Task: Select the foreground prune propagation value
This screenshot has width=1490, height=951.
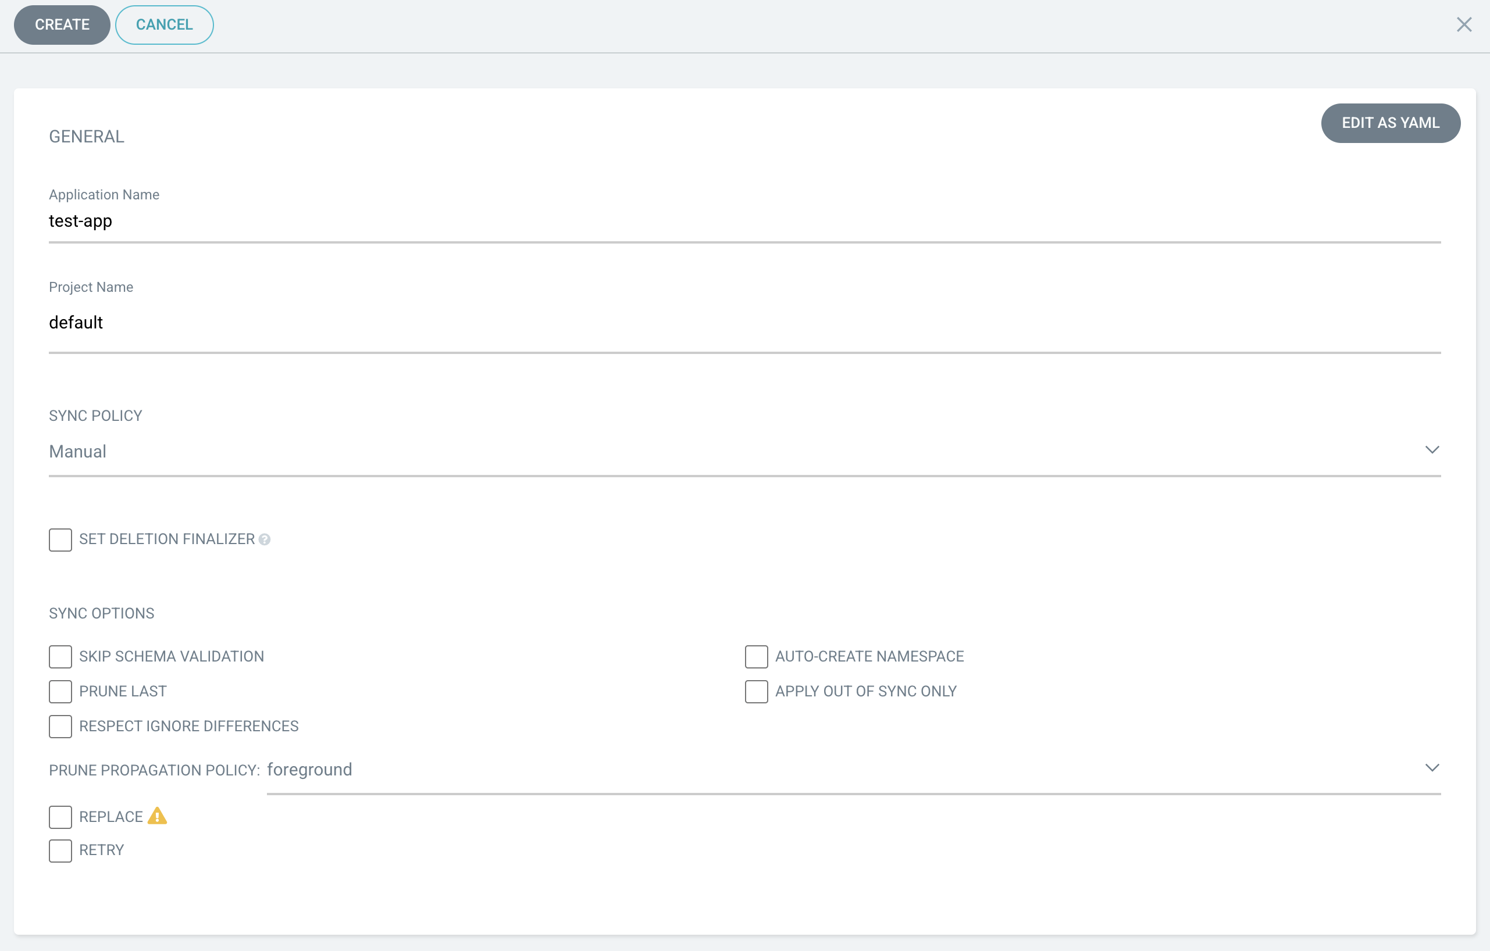Action: point(309,769)
